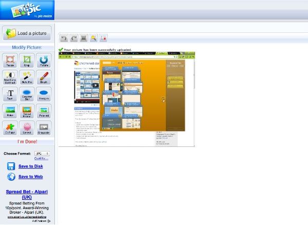Select the Resize tool
This screenshot has width=308, height=225.
[10, 61]
